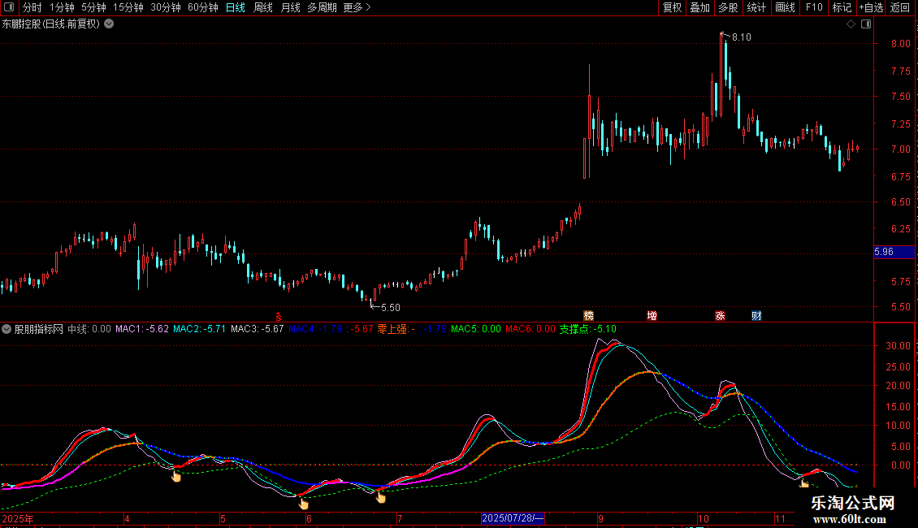Viewport: 918px width, 528px height.
Task: Add stock via +自选 button
Action: [870, 7]
